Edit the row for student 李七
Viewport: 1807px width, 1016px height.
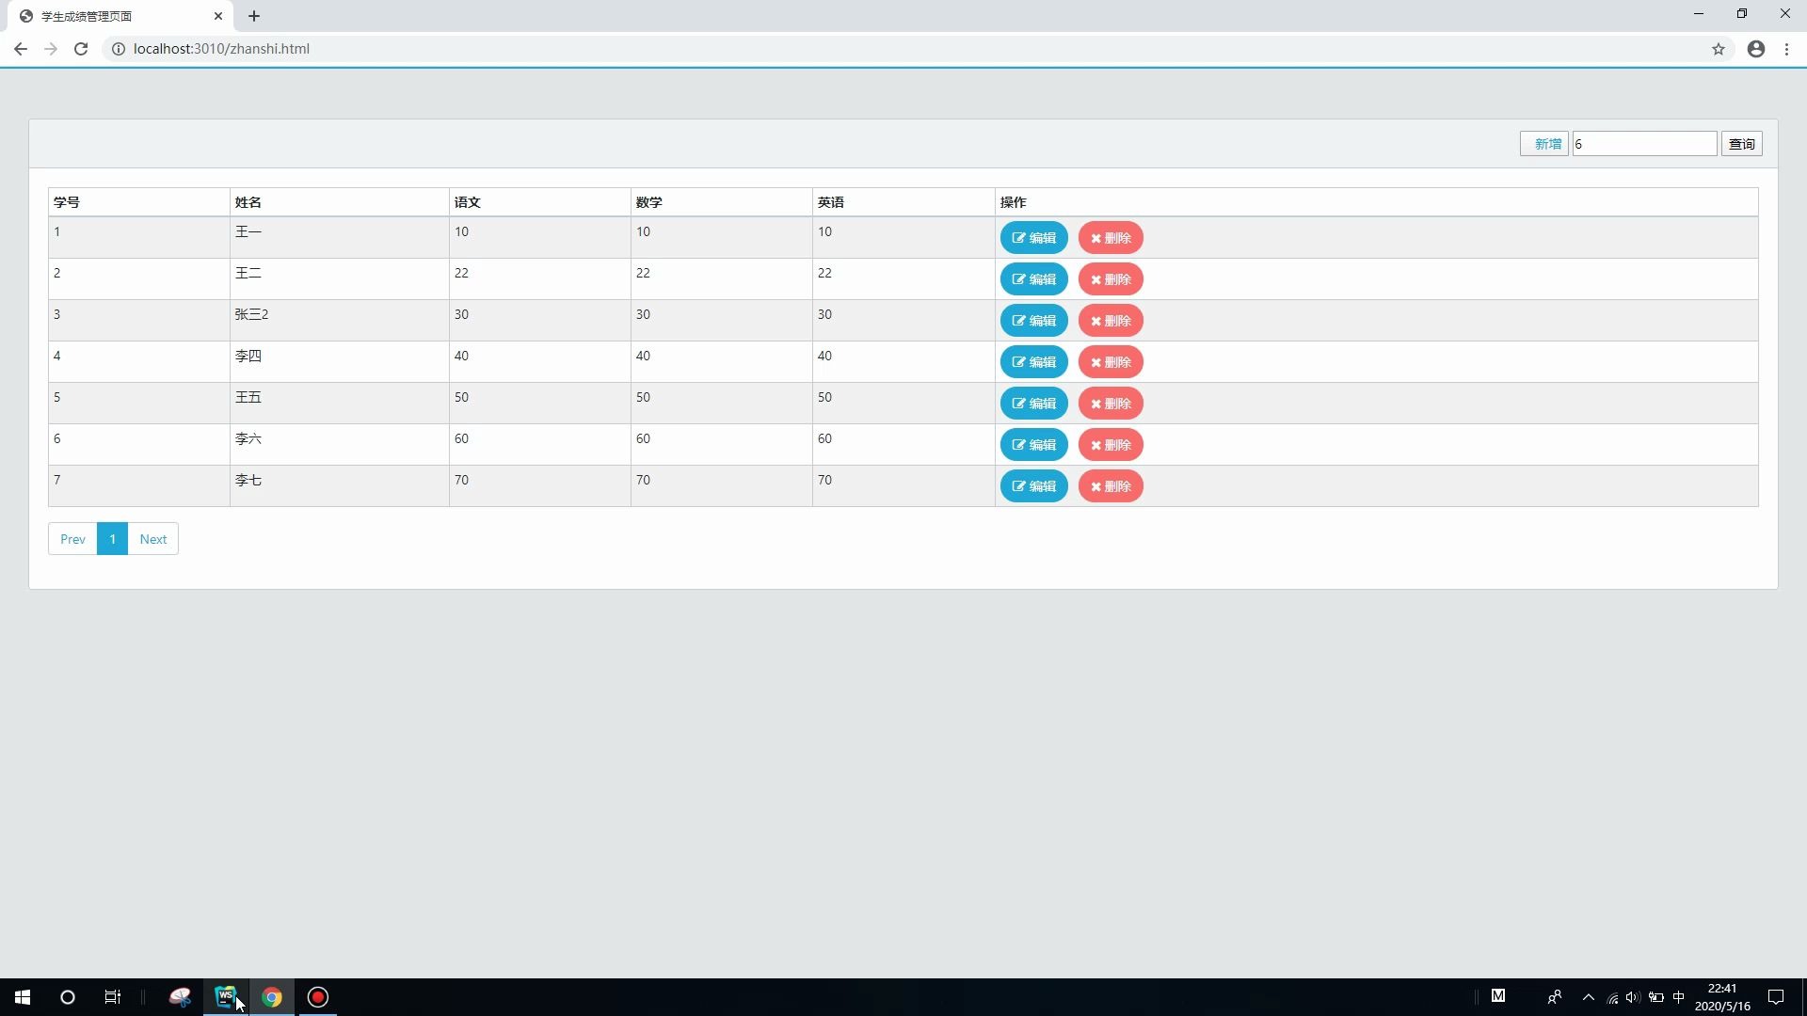tap(1033, 486)
